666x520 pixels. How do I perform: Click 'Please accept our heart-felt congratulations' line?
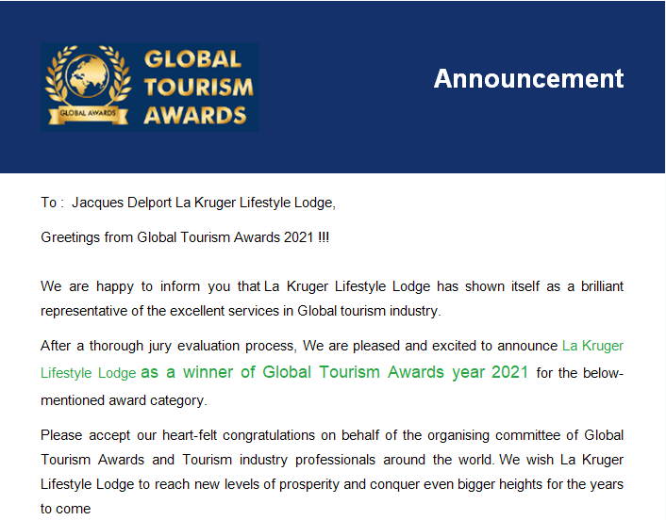[x=332, y=435]
